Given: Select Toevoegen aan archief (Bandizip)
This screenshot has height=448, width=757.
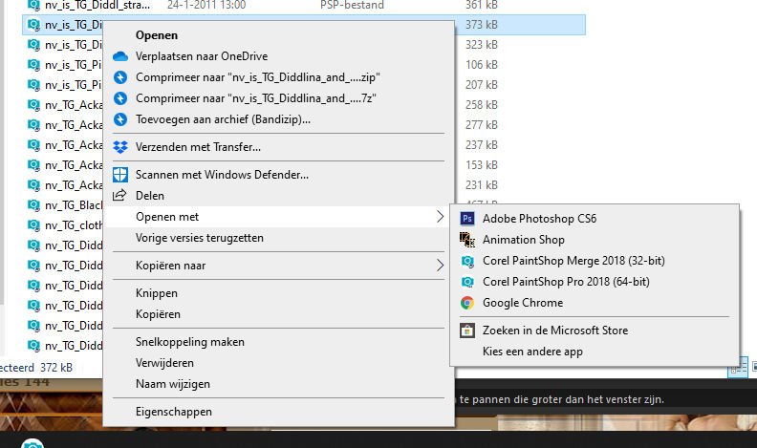Looking at the screenshot, I should (223, 119).
